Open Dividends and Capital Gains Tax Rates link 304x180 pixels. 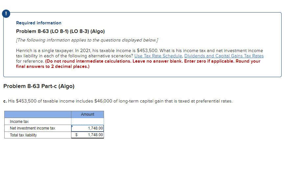click(x=224, y=56)
